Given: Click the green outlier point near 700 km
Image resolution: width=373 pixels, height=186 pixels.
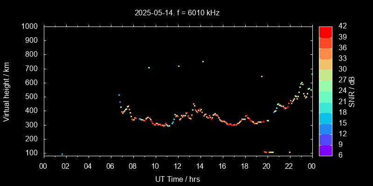Looking at the screenshot, I should tap(149, 67).
